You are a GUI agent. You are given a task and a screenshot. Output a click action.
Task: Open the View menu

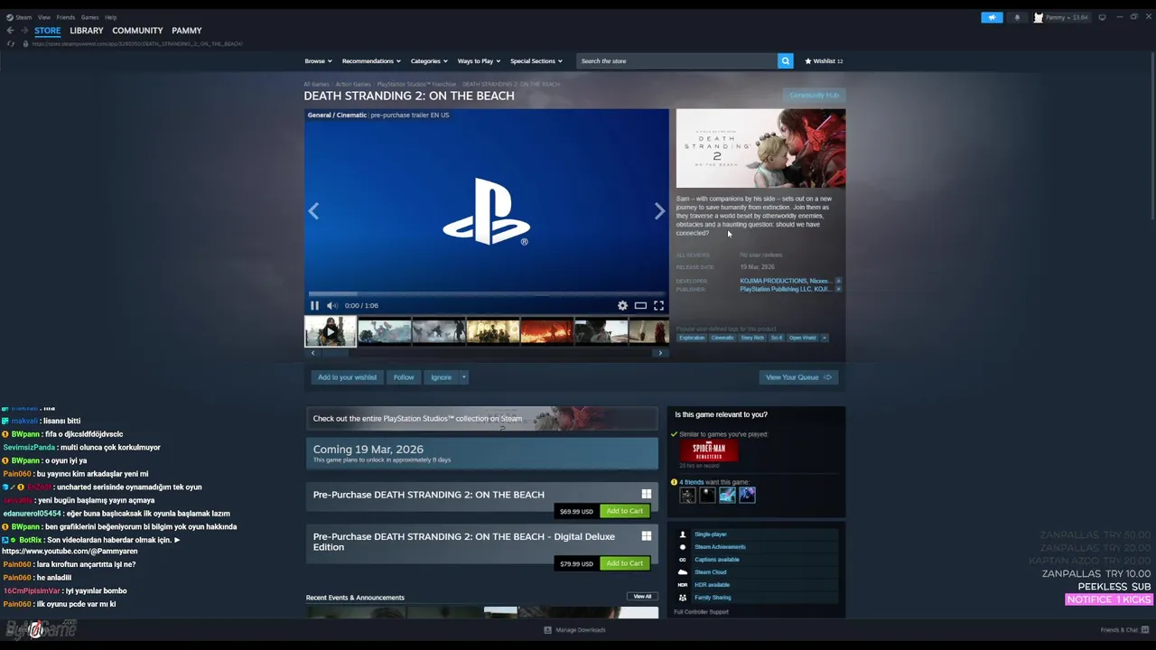44,17
